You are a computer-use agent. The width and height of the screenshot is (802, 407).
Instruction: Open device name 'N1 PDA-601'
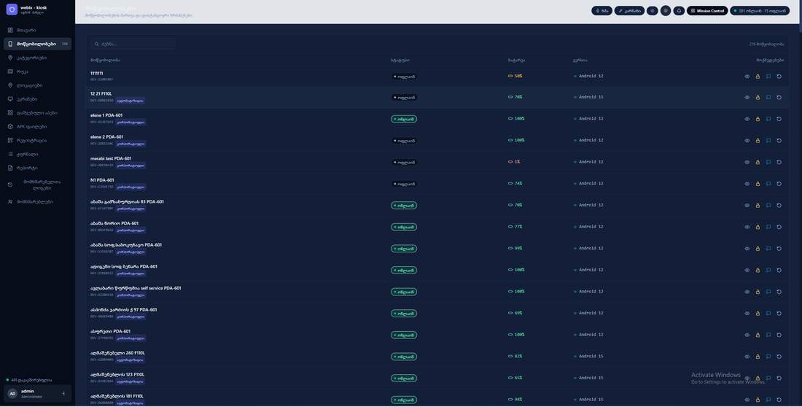tap(102, 180)
